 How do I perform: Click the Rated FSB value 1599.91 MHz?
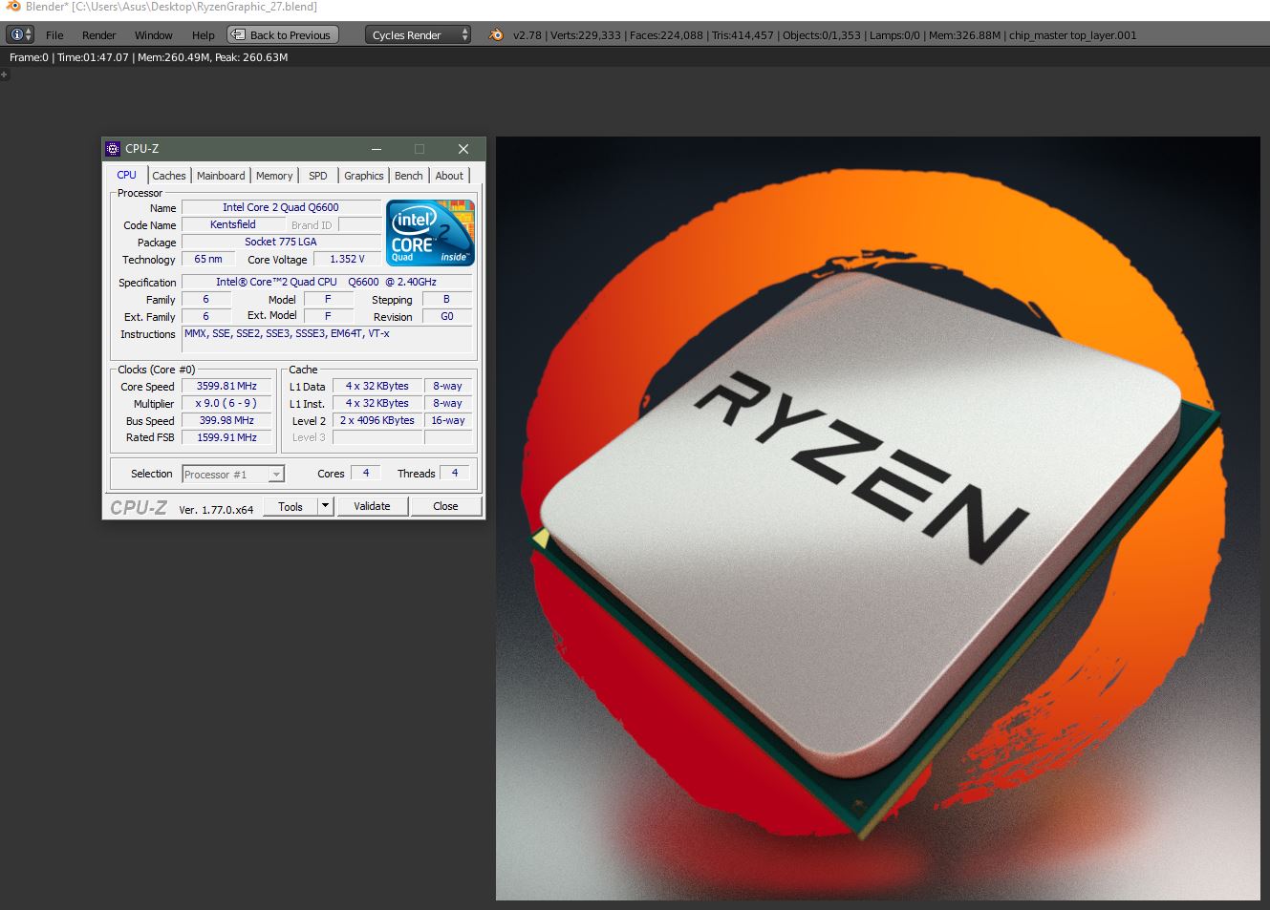(x=226, y=437)
